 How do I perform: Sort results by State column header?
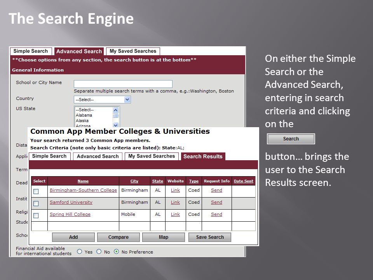coord(158,181)
